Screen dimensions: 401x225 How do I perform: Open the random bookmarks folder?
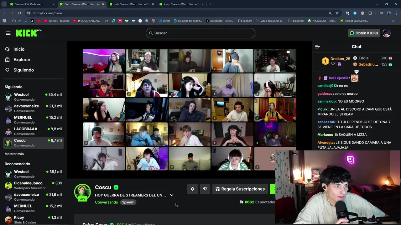point(245,21)
